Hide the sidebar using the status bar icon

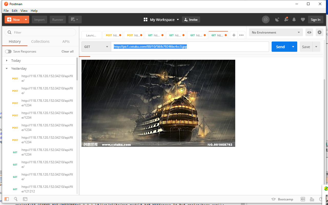pyautogui.click(x=6, y=199)
